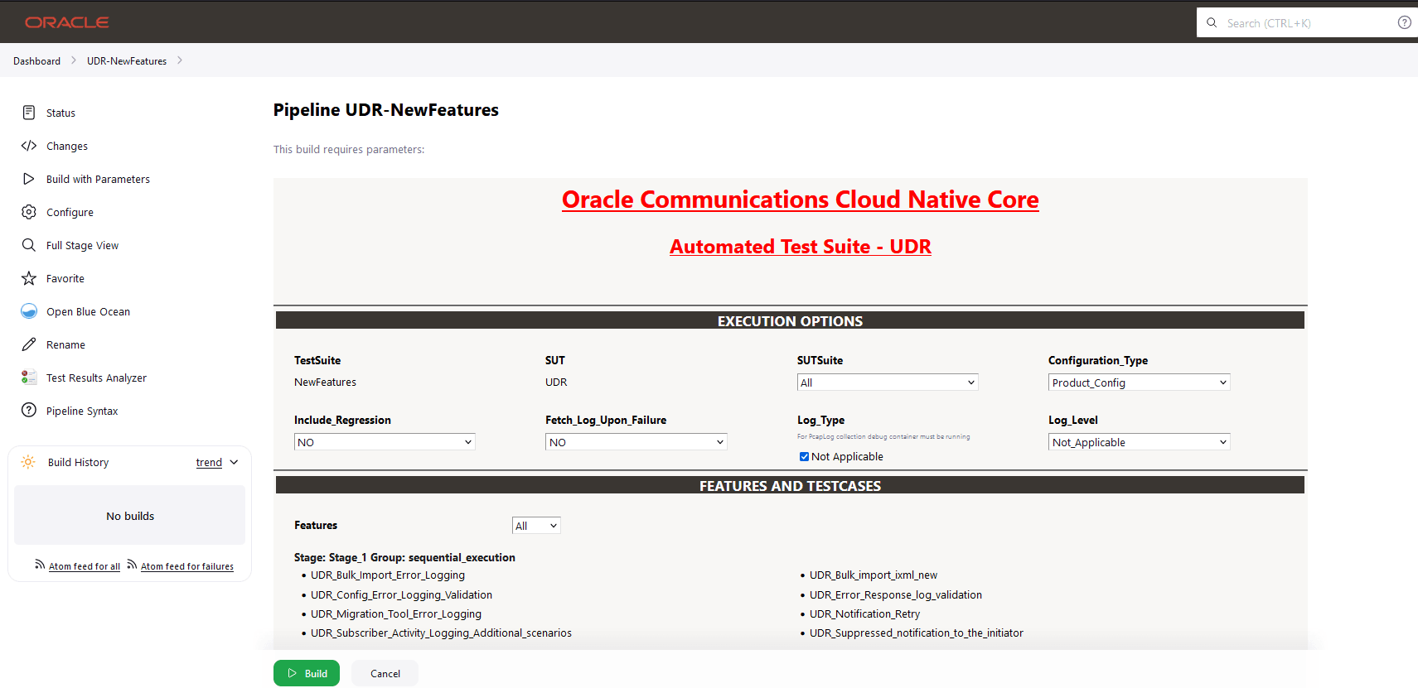Click the search magnifier icon
Screen dimensions: 1418x688
tap(1212, 22)
